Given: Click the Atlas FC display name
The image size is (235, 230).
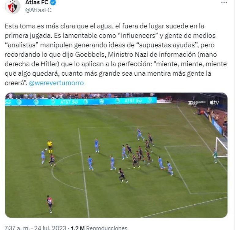Looking at the screenshot, I should point(37,2).
